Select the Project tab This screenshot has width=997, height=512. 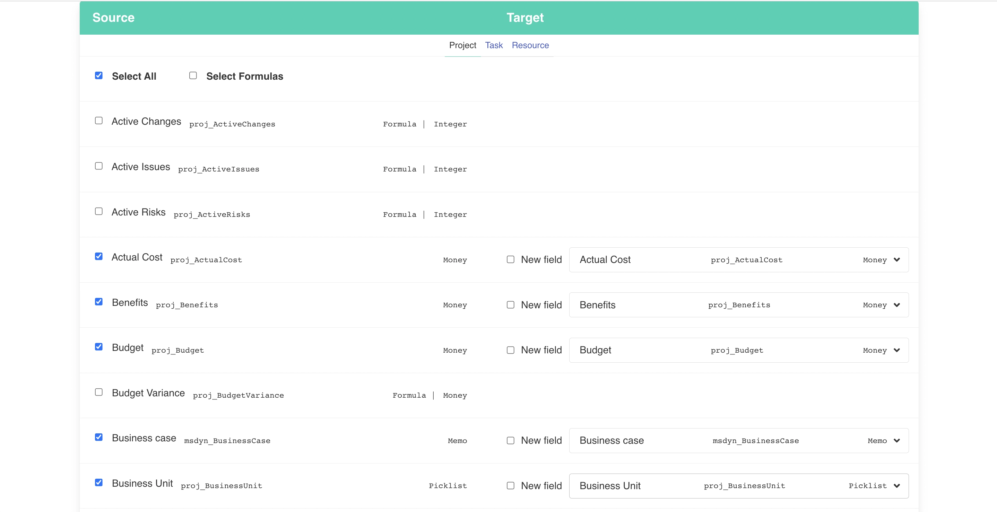pos(462,45)
